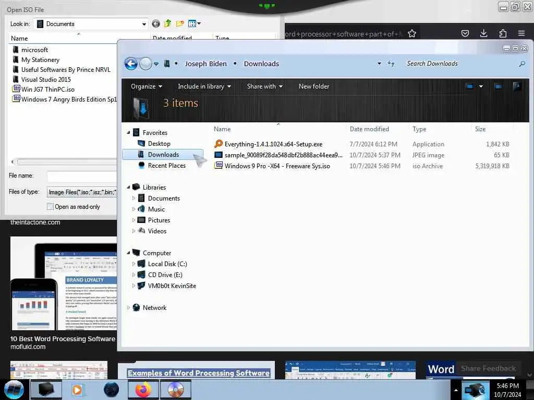The height and width of the screenshot is (400, 534).
Task: Refresh the Downloads folder view
Action: pyautogui.click(x=391, y=64)
